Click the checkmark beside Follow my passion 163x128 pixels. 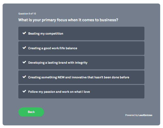pyautogui.click(x=24, y=91)
